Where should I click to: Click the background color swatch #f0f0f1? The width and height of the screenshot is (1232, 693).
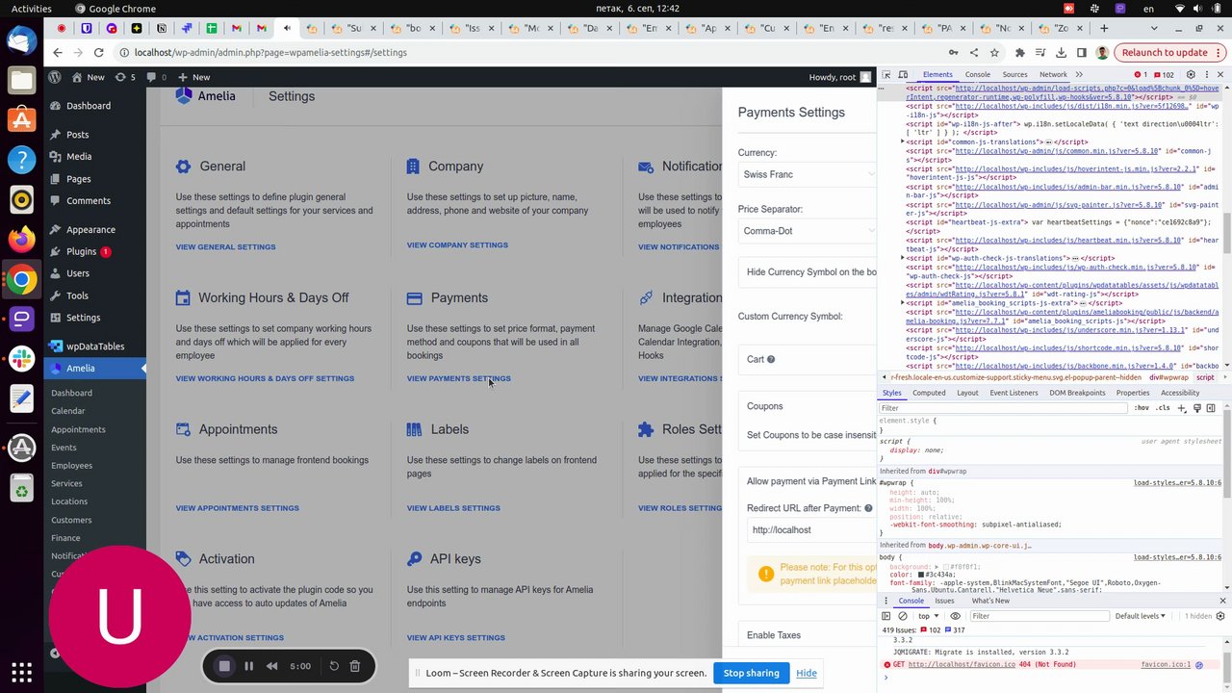coord(946,567)
